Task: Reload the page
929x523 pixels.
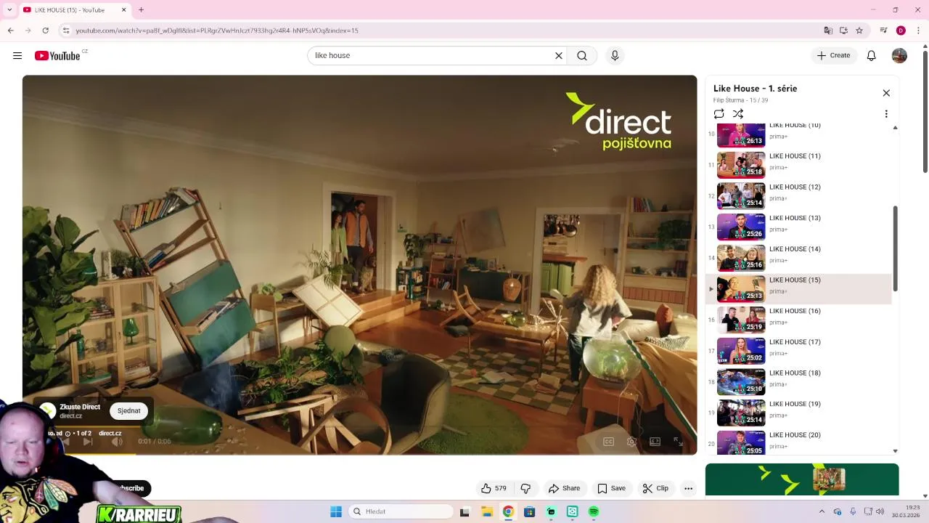Action: coord(45,31)
